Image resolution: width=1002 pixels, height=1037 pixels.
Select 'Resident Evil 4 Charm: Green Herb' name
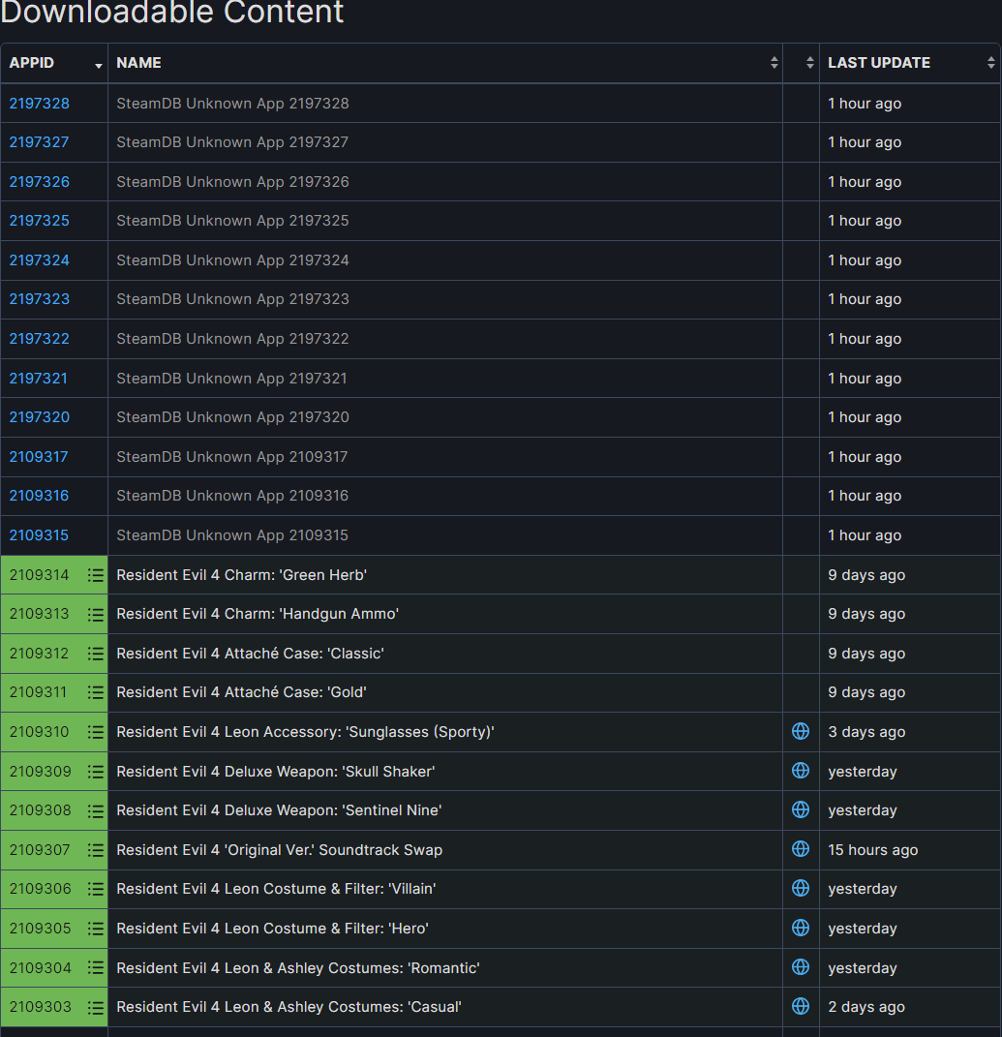(x=241, y=575)
